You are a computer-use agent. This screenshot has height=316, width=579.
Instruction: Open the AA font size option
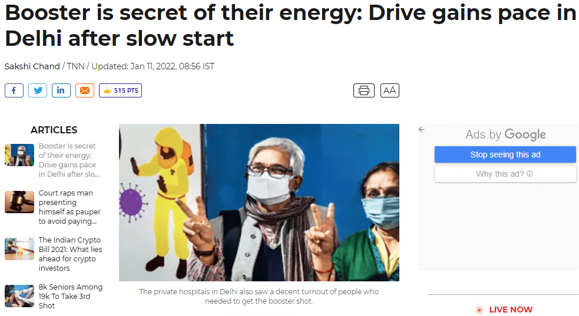pos(389,90)
